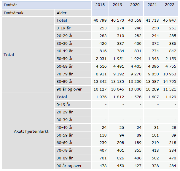
Task: Click value 189 in Akutt hjerteinfarkt 60-69 år
Action: [138, 142]
